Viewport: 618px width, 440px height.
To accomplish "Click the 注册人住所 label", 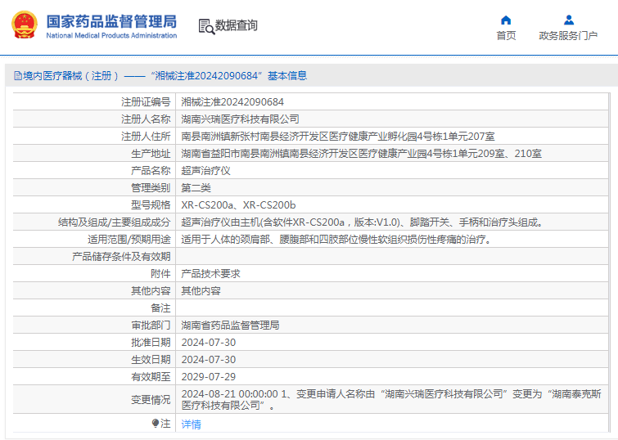I will [146, 137].
